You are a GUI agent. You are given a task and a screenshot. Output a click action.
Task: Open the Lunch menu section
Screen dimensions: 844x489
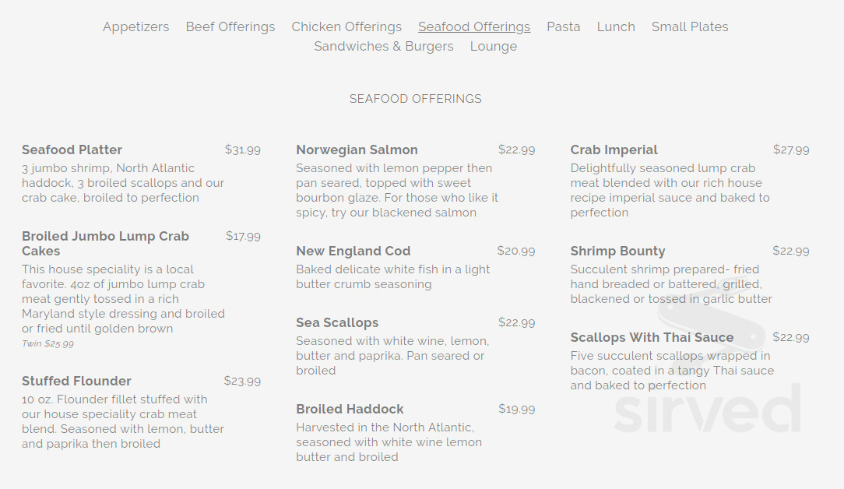(616, 26)
